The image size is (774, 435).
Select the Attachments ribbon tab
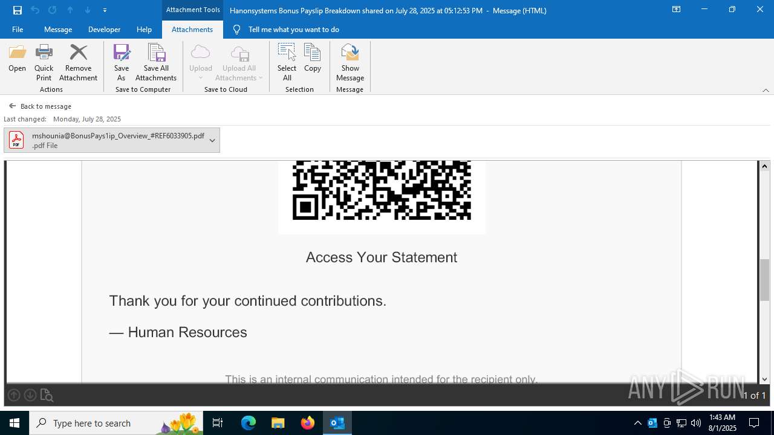[x=192, y=30]
